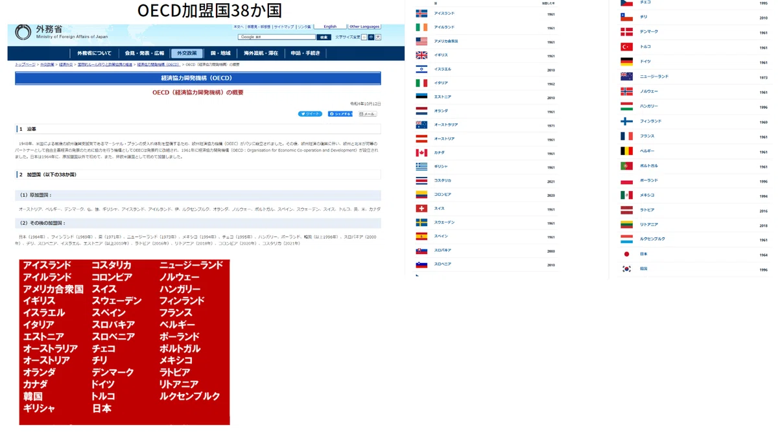Open the Other Languages tab
Image resolution: width=778 pixels, height=438 pixels.
coord(364,27)
